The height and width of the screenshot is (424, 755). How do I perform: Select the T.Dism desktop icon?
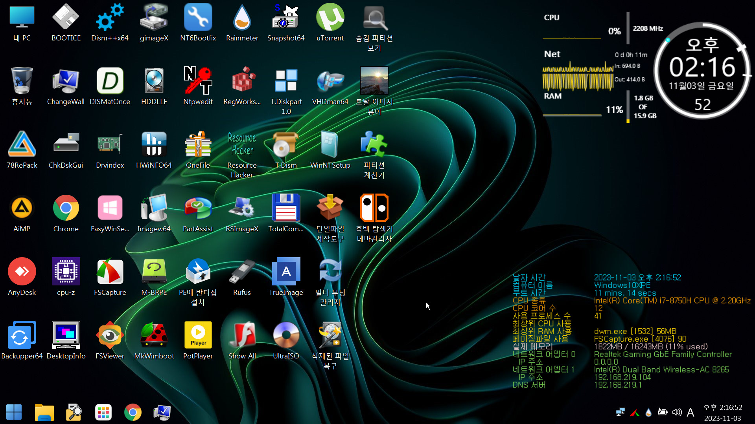click(x=286, y=150)
